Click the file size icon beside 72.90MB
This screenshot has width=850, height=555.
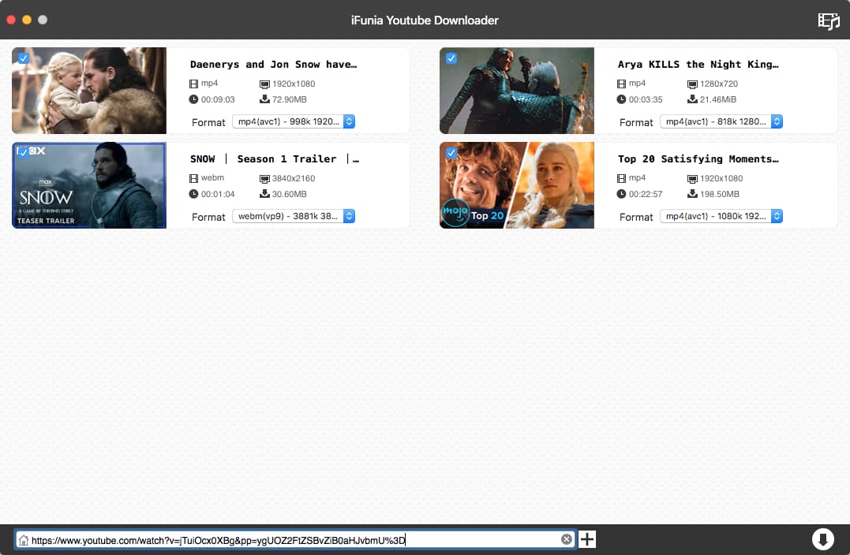pyautogui.click(x=264, y=99)
